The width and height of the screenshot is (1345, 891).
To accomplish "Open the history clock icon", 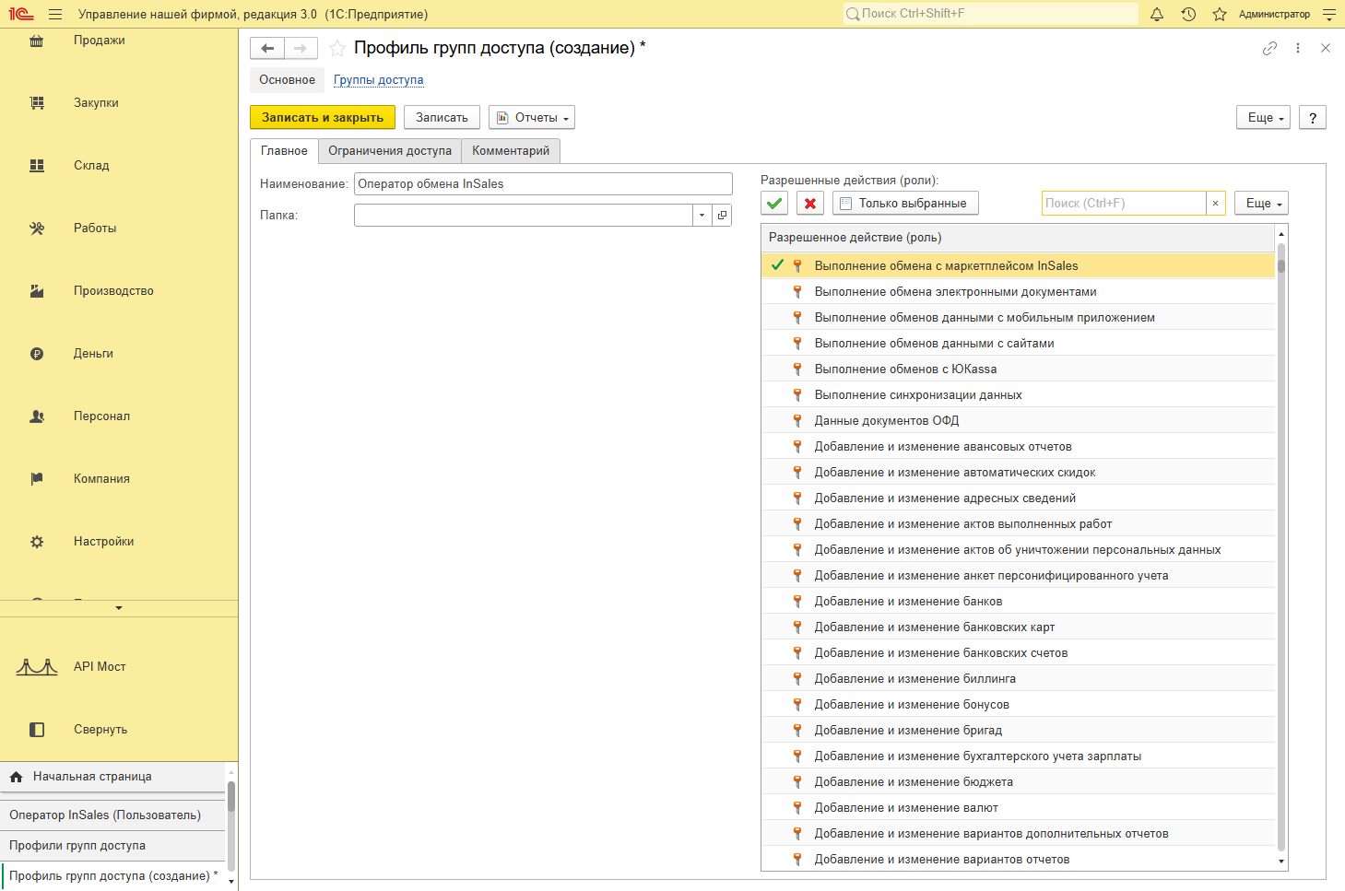I will click(1188, 14).
